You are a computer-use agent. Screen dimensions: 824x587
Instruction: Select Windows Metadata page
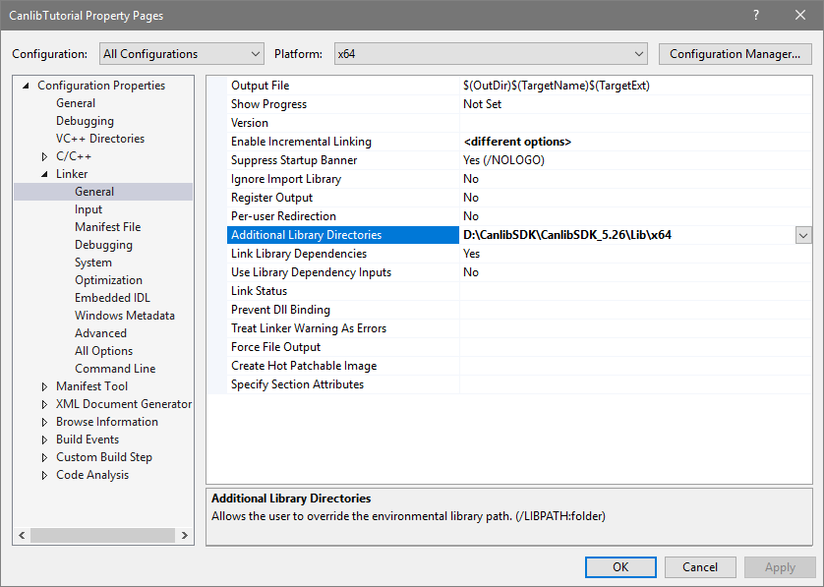125,316
